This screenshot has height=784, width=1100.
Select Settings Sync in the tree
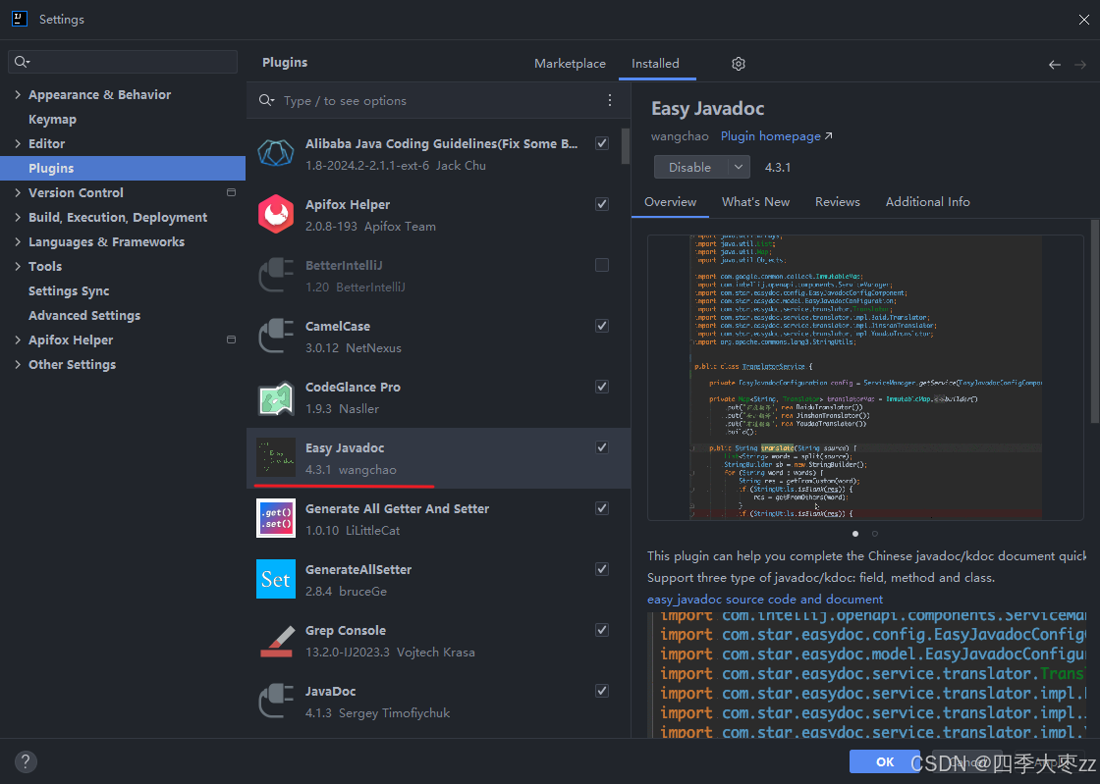coord(69,290)
